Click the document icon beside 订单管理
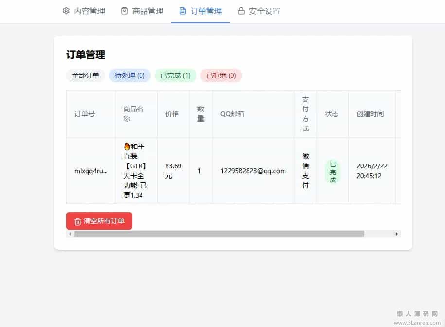Image resolution: width=445 pixels, height=327 pixels. point(183,11)
